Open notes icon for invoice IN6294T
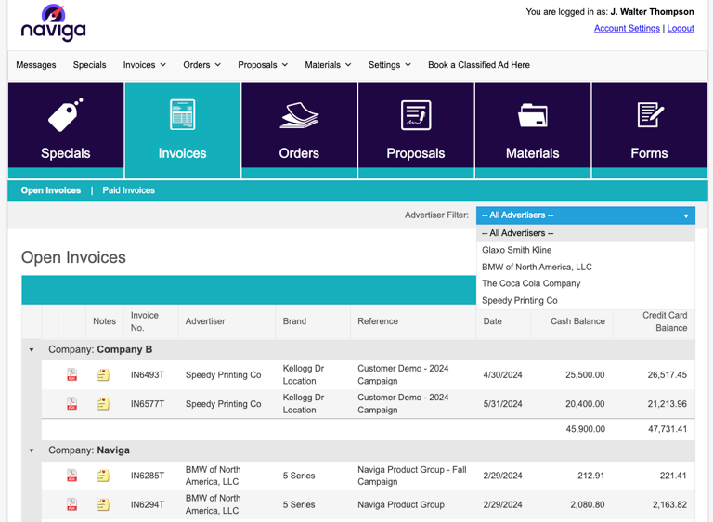The image size is (713, 522). click(103, 504)
